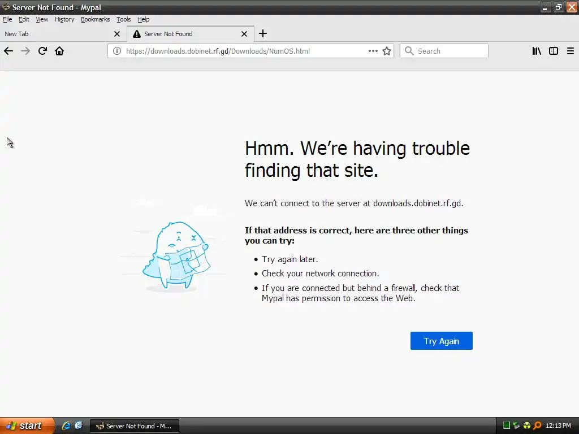This screenshot has height=434, width=579.
Task: Open the Bookmarks menu
Action: [95, 19]
